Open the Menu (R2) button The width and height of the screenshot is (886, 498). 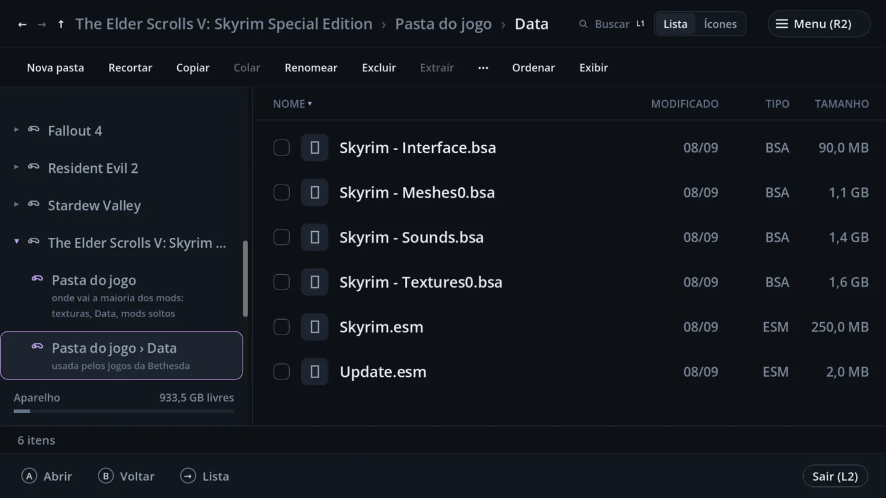pyautogui.click(x=819, y=24)
